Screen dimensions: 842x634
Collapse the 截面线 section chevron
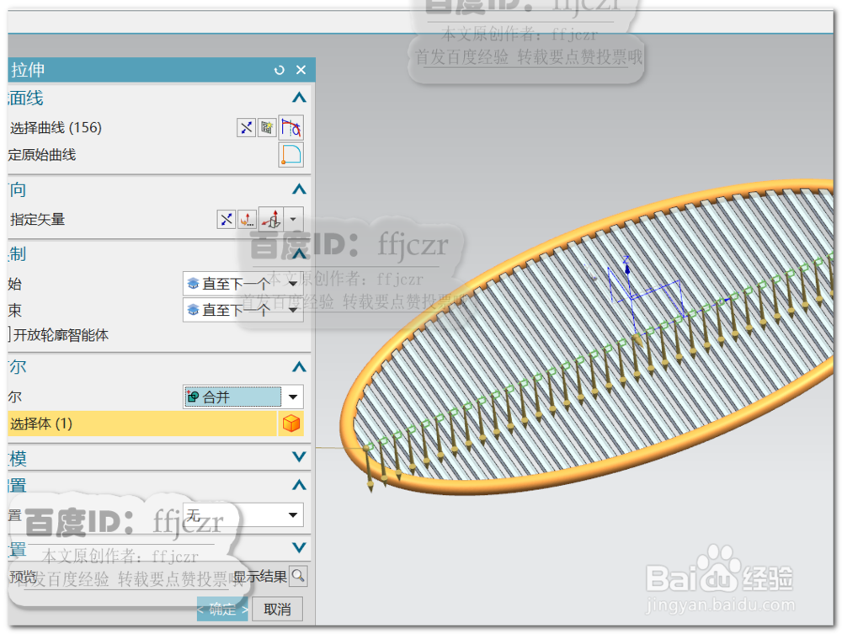click(x=299, y=98)
